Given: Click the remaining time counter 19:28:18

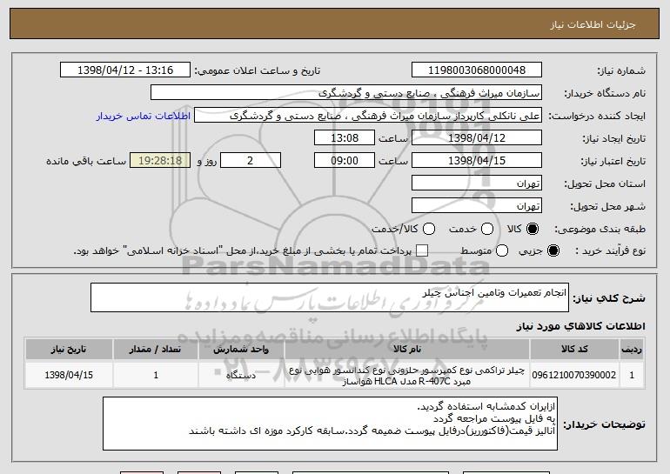Looking at the screenshot, I should (160, 161).
